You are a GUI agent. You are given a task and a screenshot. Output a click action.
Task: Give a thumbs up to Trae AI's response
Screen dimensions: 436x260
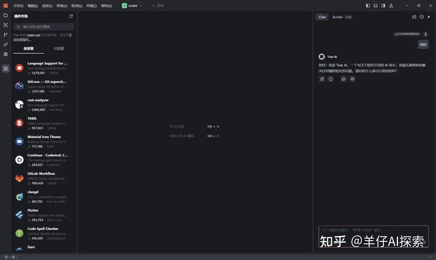[x=343, y=79]
